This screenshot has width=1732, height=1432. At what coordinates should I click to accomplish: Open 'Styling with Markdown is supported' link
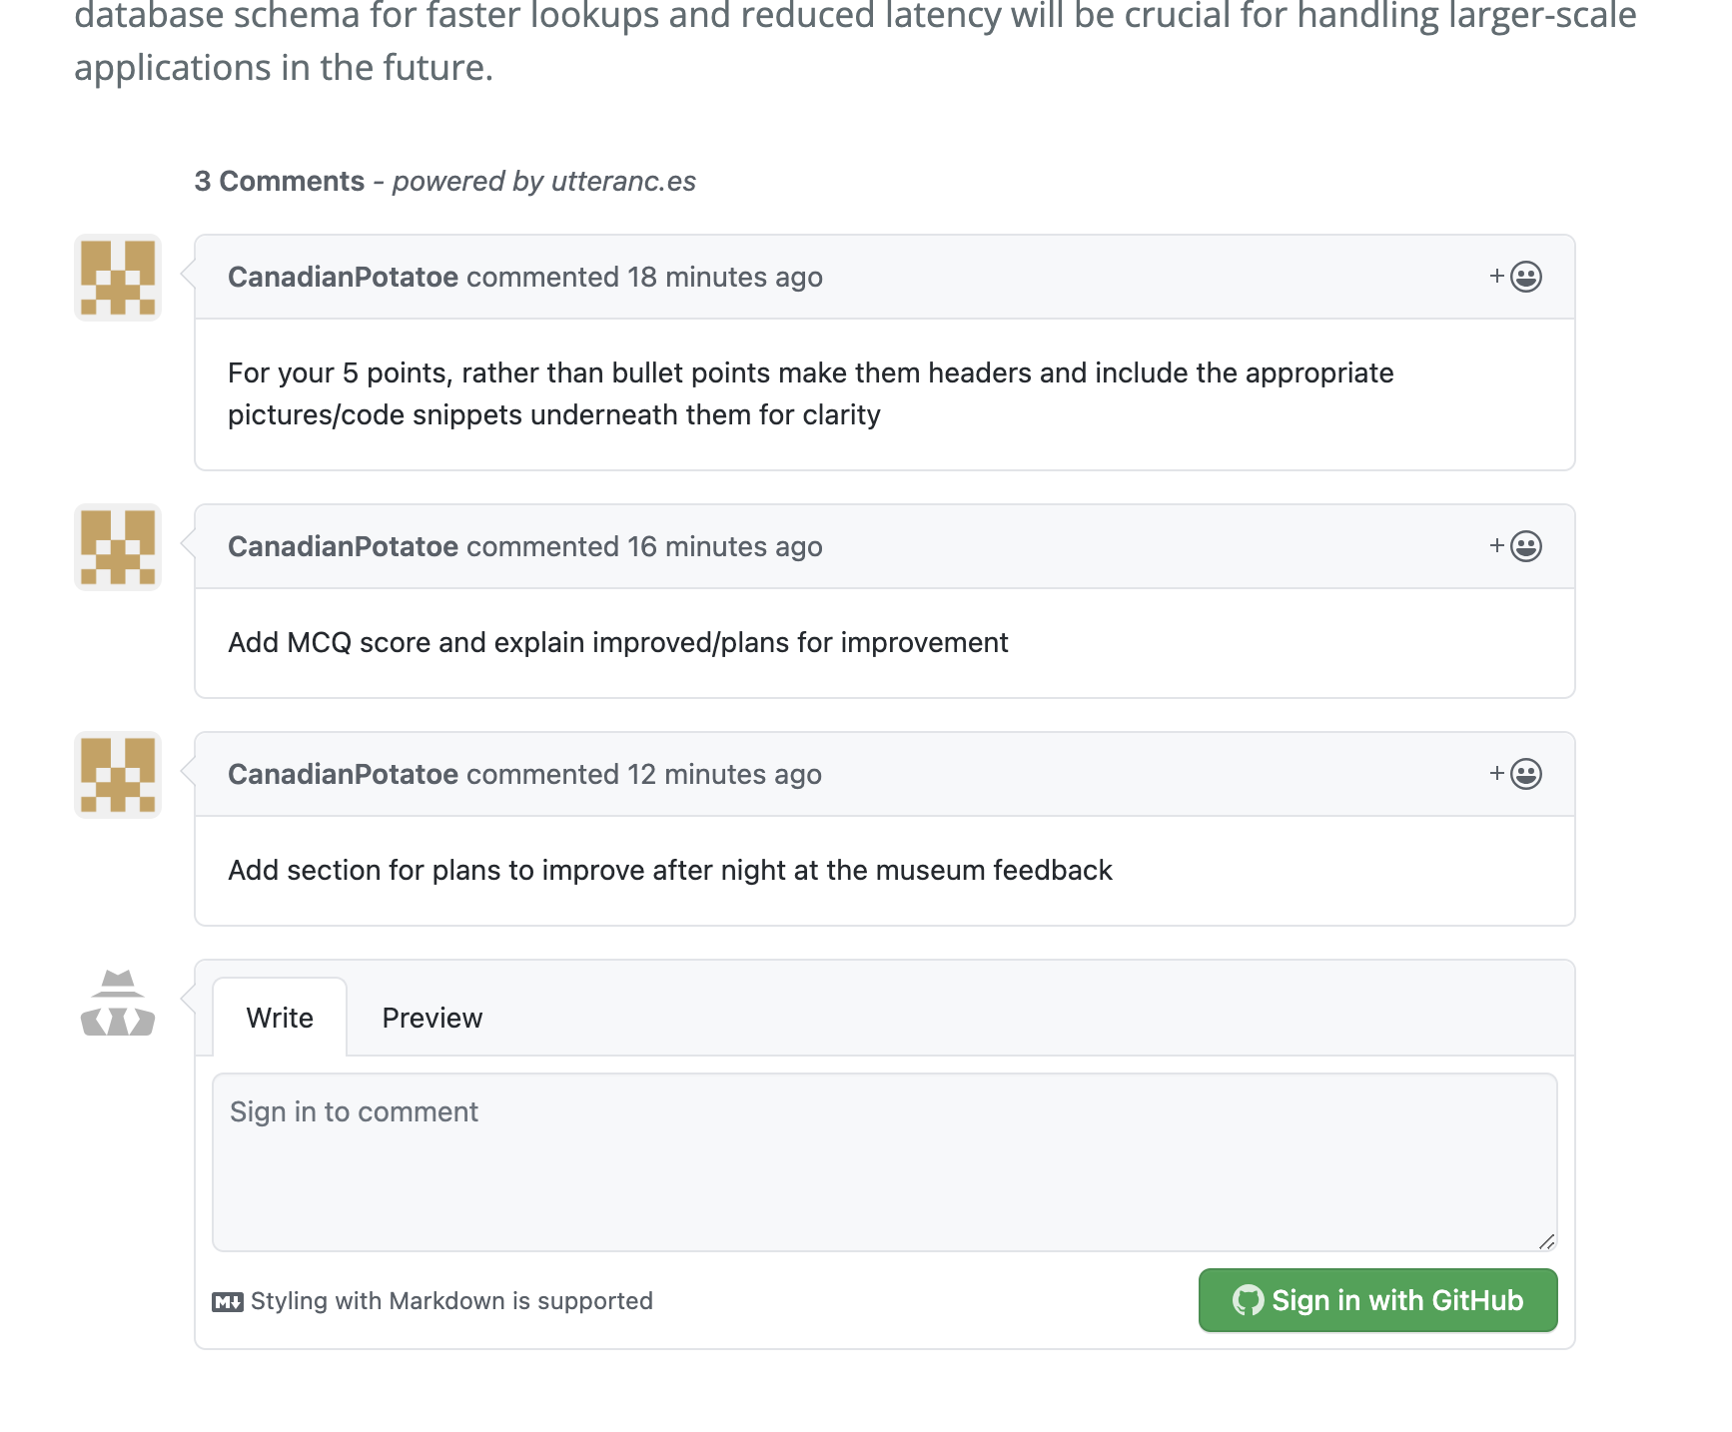451,1301
